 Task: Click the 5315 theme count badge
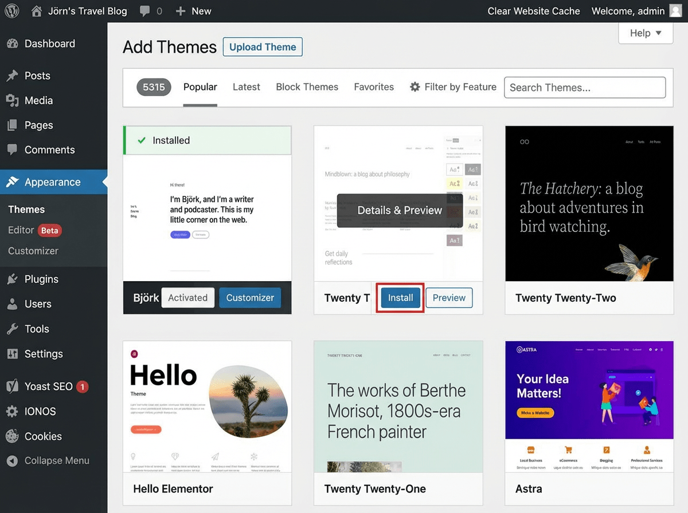coord(154,87)
